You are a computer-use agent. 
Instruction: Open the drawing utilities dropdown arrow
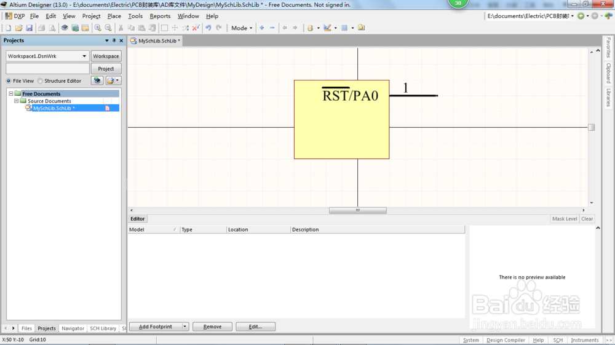click(x=335, y=28)
